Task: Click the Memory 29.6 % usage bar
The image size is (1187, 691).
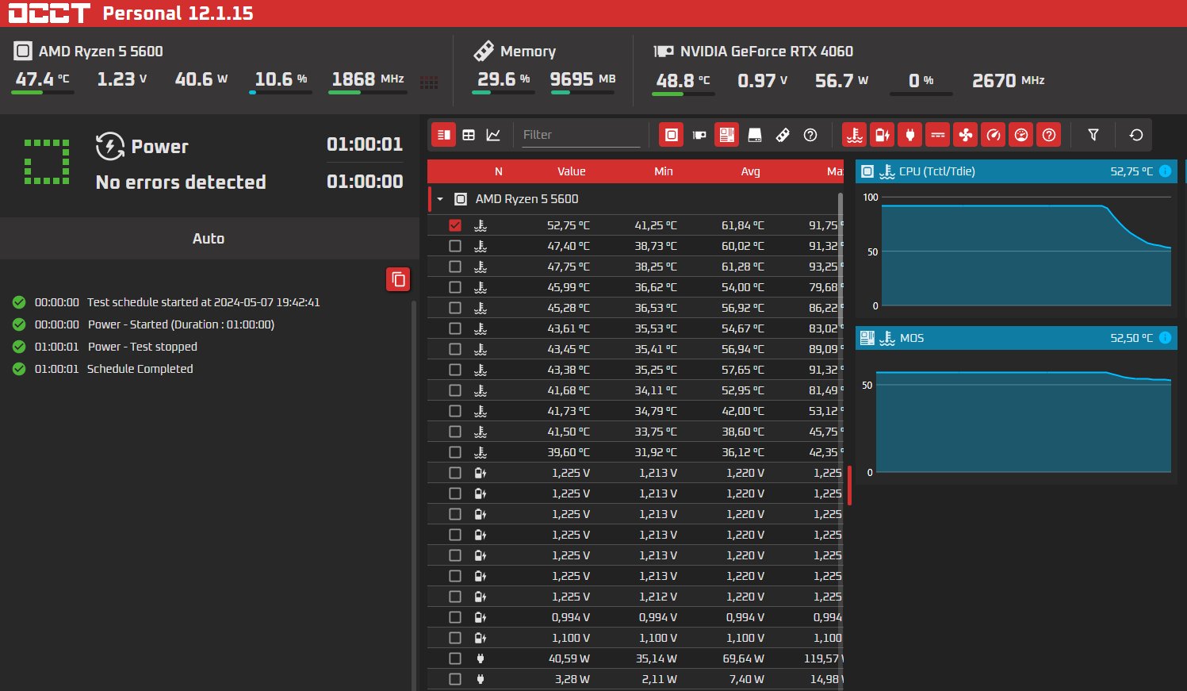Action: [x=504, y=92]
